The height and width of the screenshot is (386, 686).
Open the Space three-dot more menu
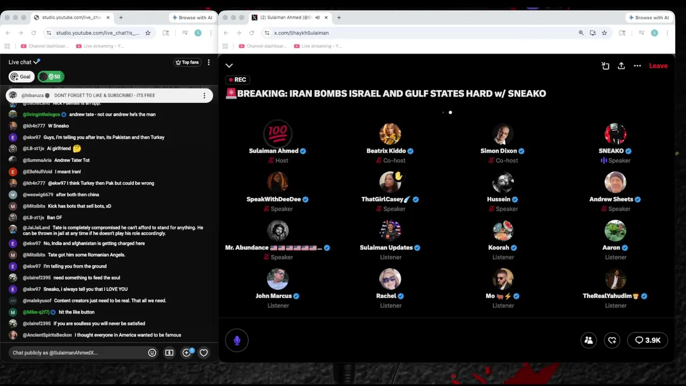[637, 65]
